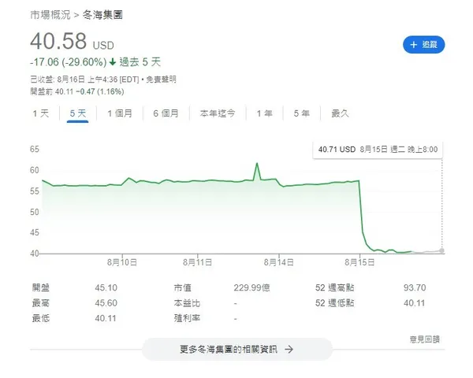Open 更多冬海集團的相關資訊 link
The width and height of the screenshot is (473, 378).
pyautogui.click(x=236, y=349)
